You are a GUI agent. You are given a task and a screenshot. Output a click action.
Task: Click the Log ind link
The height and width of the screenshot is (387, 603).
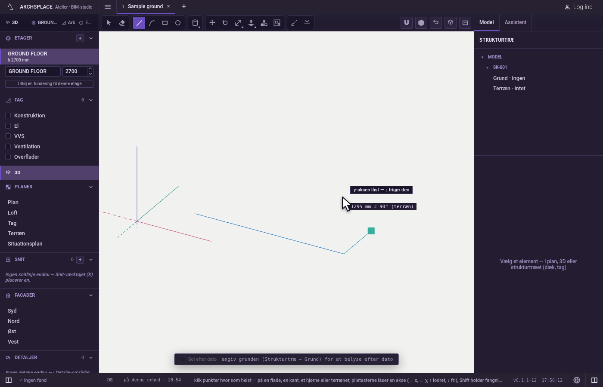point(578,7)
